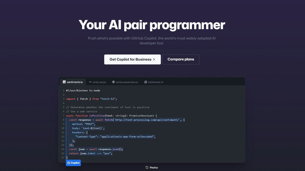Screen dimensions: 305x171
Task: Click Get Copilot for Business
Action: [x=132, y=59]
